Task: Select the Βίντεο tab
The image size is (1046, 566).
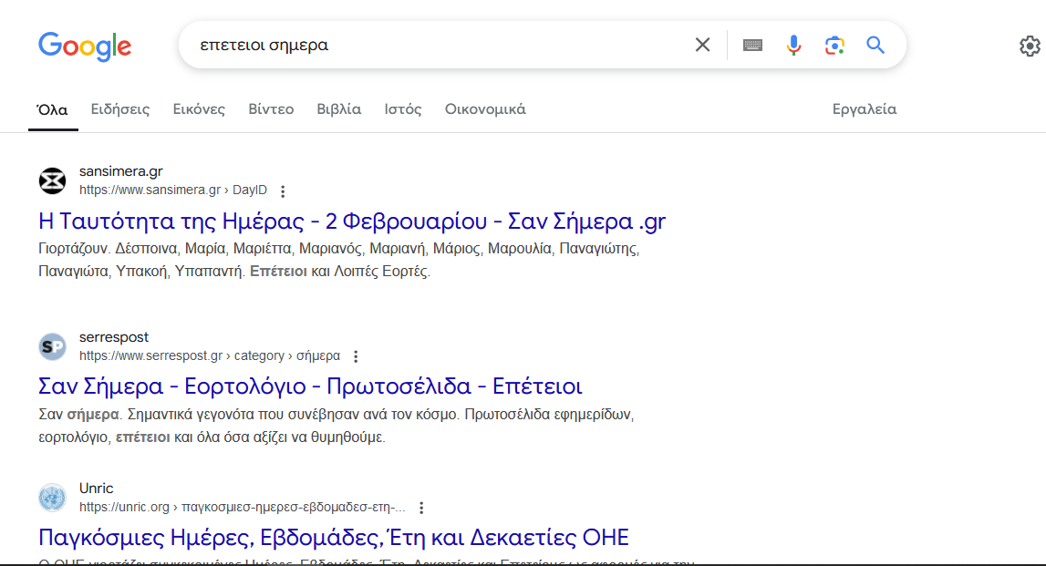Action: 271,109
